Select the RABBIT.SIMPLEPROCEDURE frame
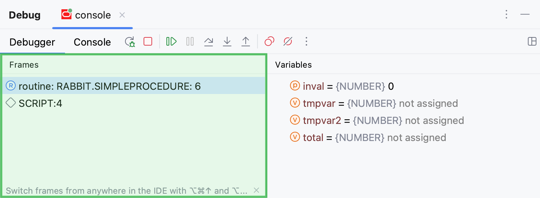 [109, 86]
